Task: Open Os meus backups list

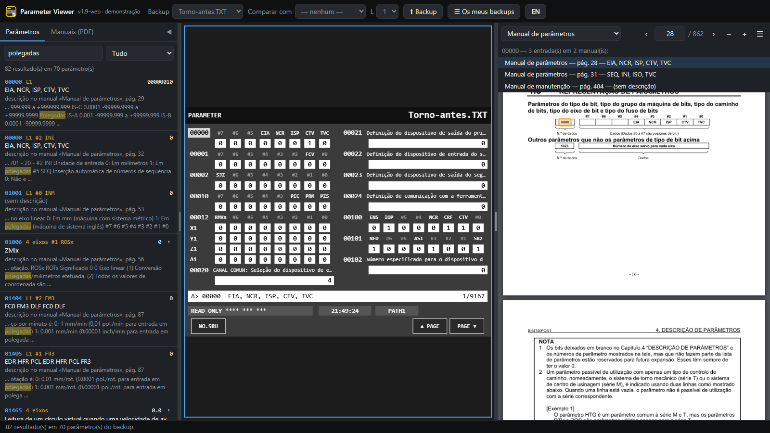Action: click(484, 12)
